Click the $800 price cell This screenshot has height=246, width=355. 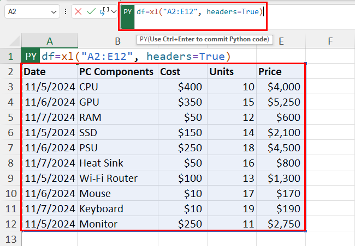(281, 163)
